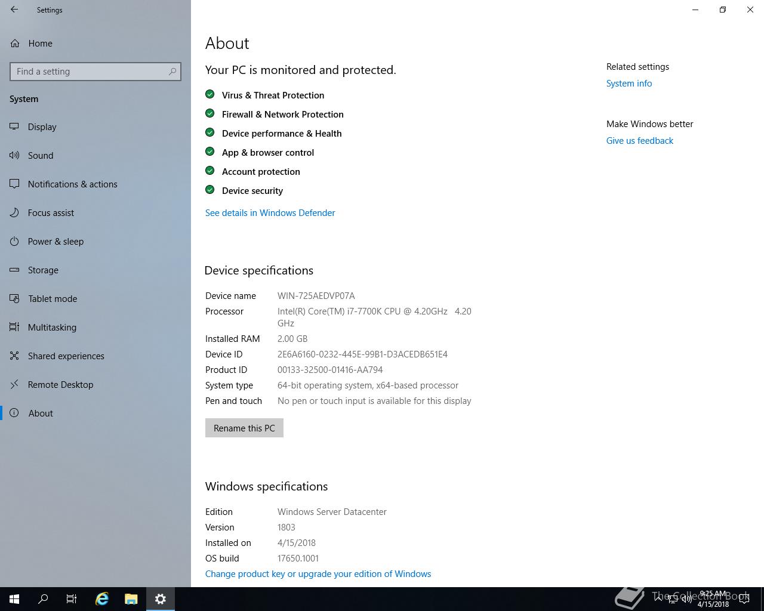Image resolution: width=764 pixels, height=611 pixels.
Task: Open Remote Desktop settings
Action: [x=95, y=384]
